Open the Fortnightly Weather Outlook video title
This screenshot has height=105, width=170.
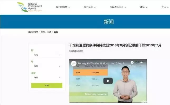(102, 64)
